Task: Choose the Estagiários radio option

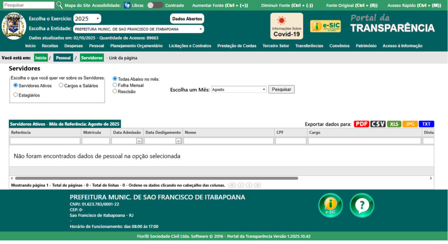Action: (16, 94)
